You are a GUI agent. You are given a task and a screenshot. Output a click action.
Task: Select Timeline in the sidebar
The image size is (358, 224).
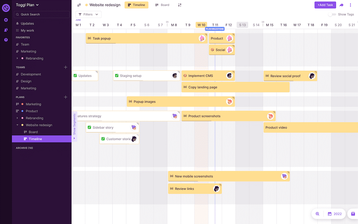(x=42, y=139)
